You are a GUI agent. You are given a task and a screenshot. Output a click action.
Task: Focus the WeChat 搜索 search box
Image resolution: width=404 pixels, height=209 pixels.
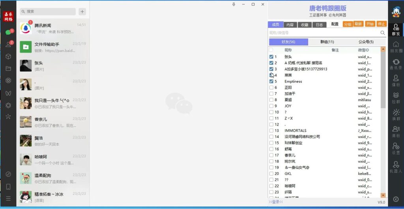tap(48, 11)
